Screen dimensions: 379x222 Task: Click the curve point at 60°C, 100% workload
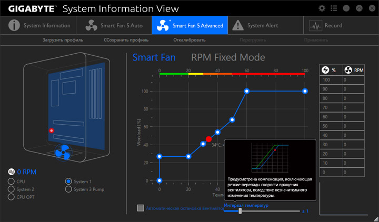tap(246, 91)
